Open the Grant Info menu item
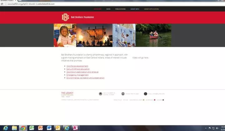Image resolution: width=225 pixels, height=131 pixels. (x=135, y=9)
